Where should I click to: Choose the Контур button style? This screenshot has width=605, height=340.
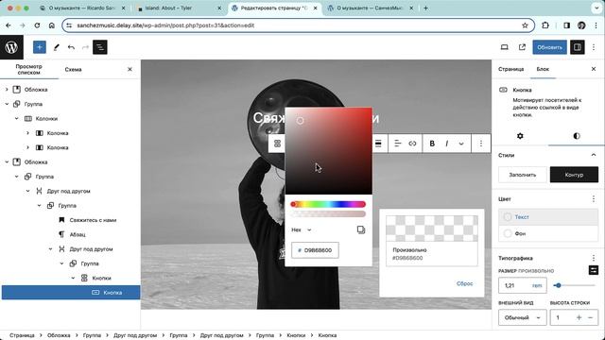pyautogui.click(x=574, y=175)
